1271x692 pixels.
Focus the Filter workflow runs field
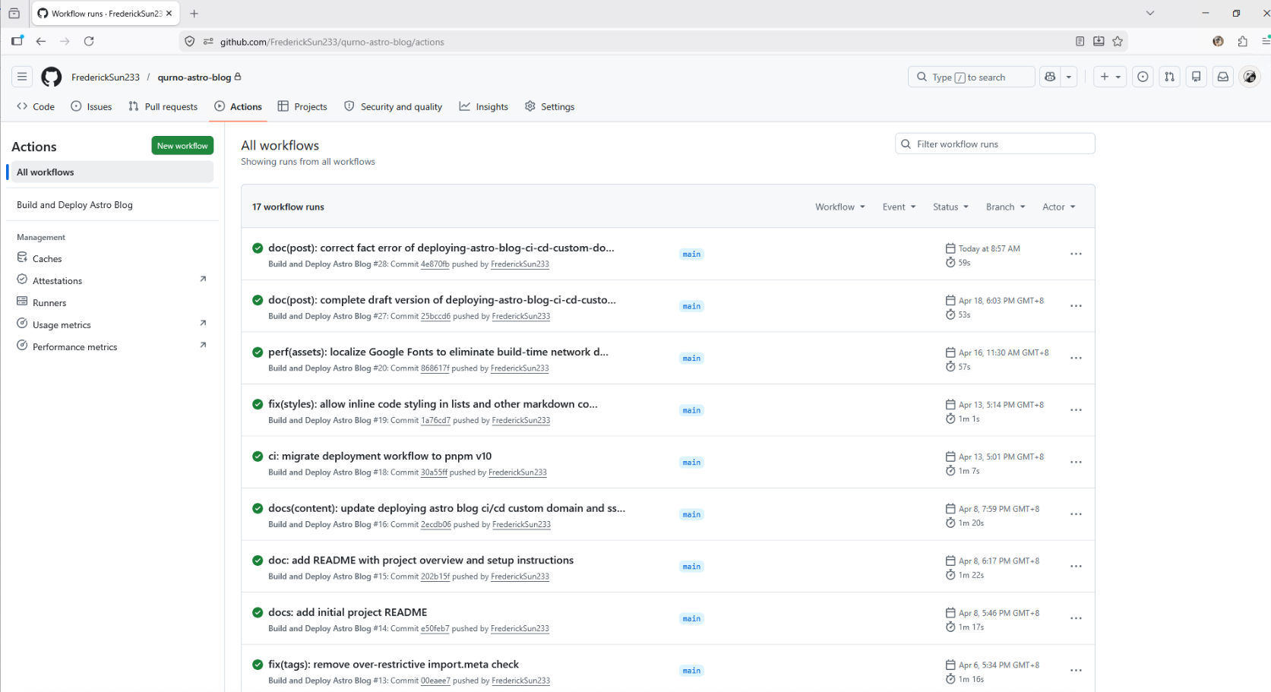(995, 144)
